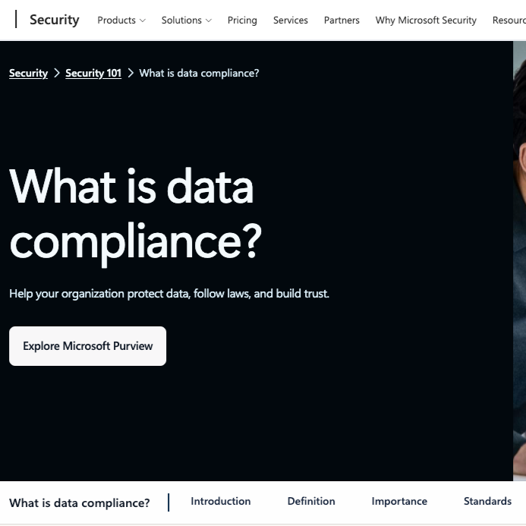The width and height of the screenshot is (526, 526).
Task: Click the second breadcrumb chevron separator
Action: [x=131, y=73]
